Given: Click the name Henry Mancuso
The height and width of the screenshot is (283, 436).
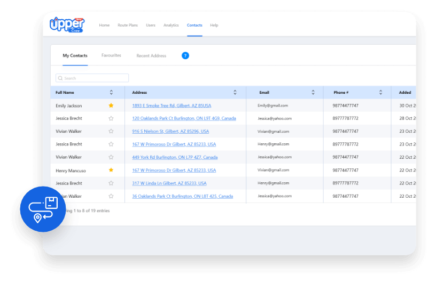Looking at the screenshot, I should tap(71, 171).
